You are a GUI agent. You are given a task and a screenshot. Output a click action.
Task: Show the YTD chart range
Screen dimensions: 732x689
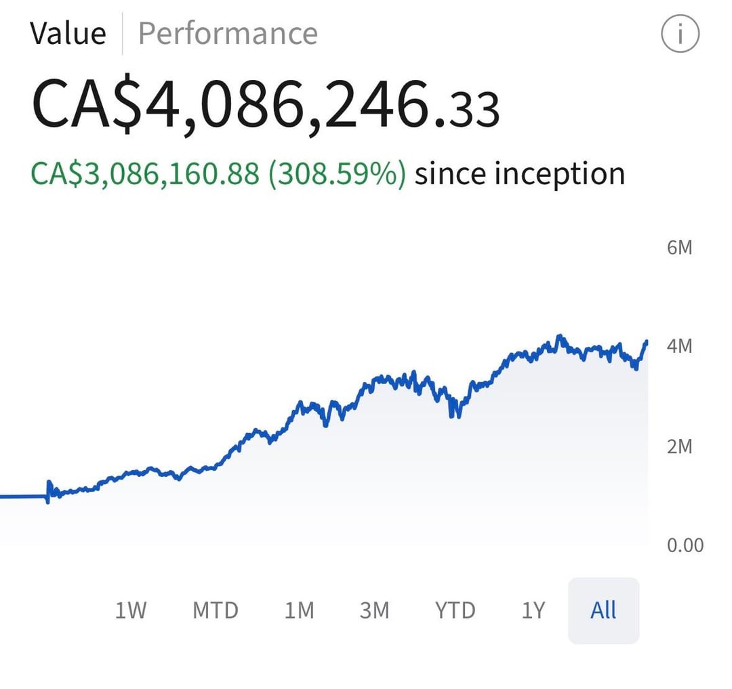(455, 610)
